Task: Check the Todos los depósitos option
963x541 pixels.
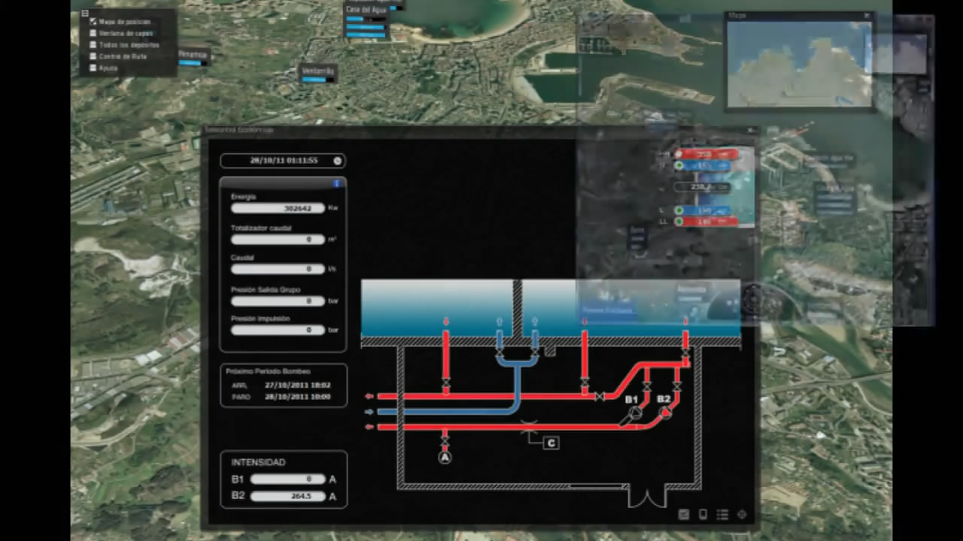Action: [93, 45]
